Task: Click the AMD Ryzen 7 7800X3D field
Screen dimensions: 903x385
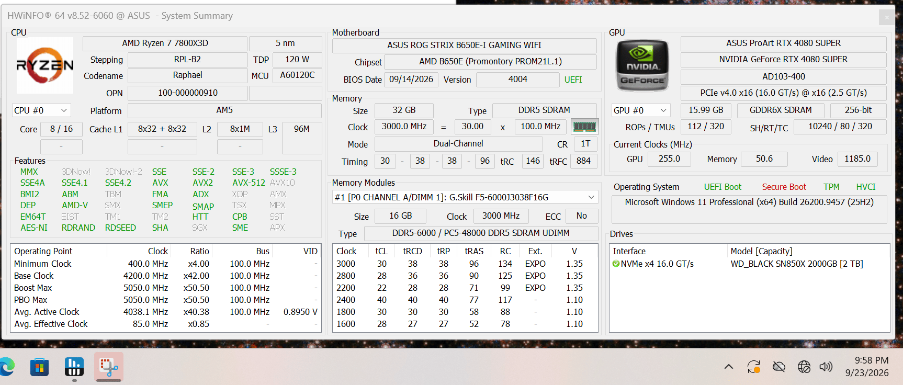Action: pyautogui.click(x=165, y=43)
